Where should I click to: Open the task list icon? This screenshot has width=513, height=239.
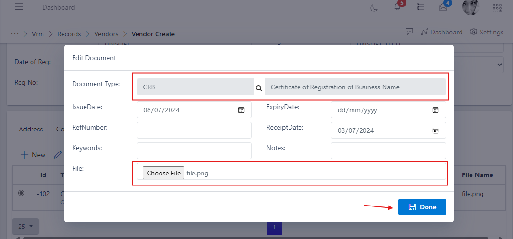click(x=421, y=7)
